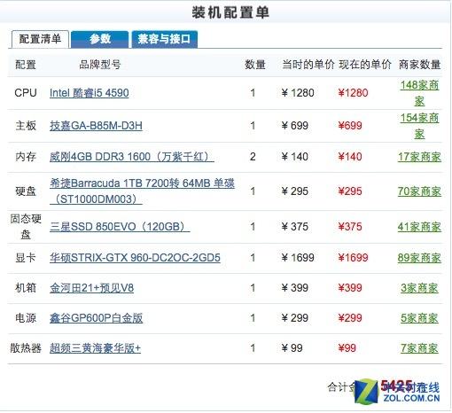Open the 鑫谷GP600P白金版 power supply link
452x413 pixels.
click(x=97, y=318)
